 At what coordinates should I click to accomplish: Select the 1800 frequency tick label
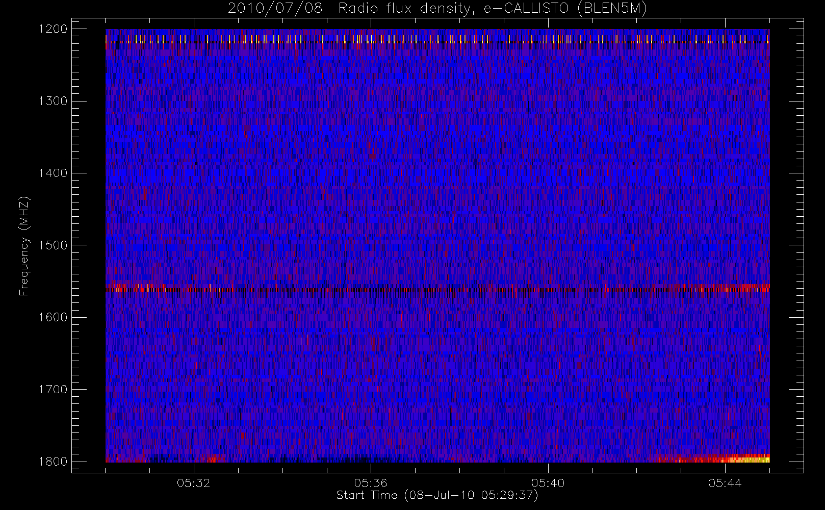click(53, 462)
